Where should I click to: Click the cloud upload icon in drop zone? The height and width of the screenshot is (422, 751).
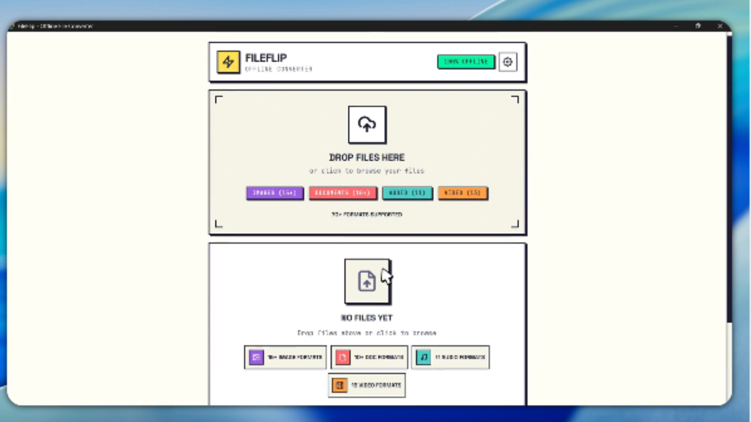(367, 125)
